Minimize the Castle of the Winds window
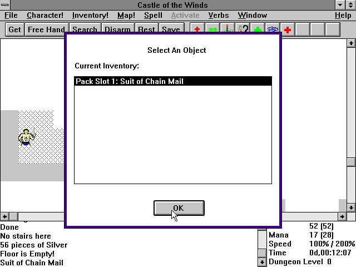Screen dimensions: 356x267 tap(340, 5)
